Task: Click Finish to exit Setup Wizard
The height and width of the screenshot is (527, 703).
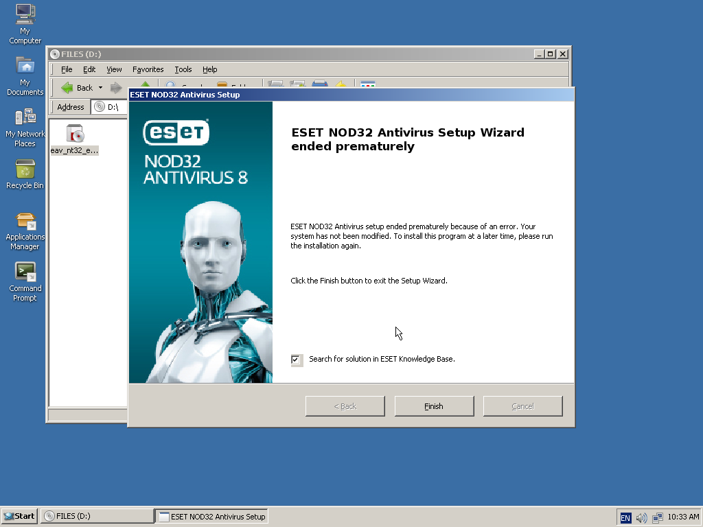Action: (x=434, y=406)
